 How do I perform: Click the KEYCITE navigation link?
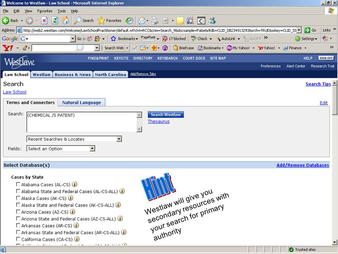tap(121, 58)
